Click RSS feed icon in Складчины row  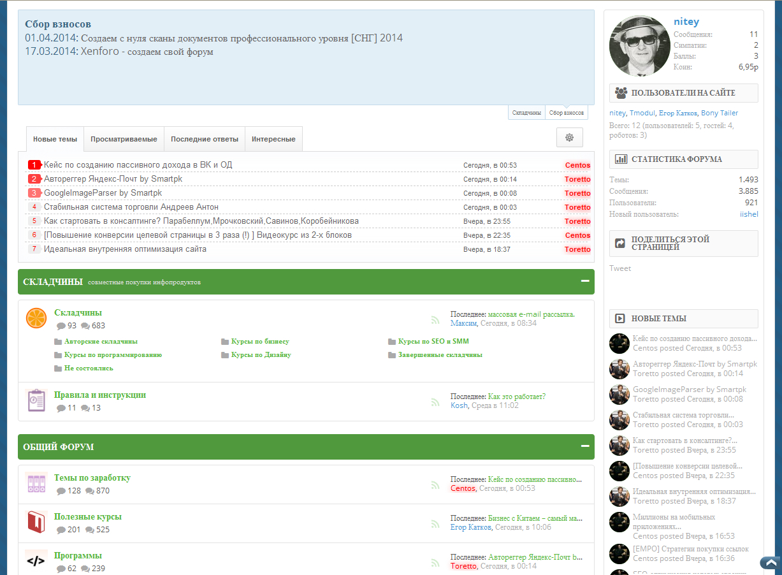coord(435,320)
